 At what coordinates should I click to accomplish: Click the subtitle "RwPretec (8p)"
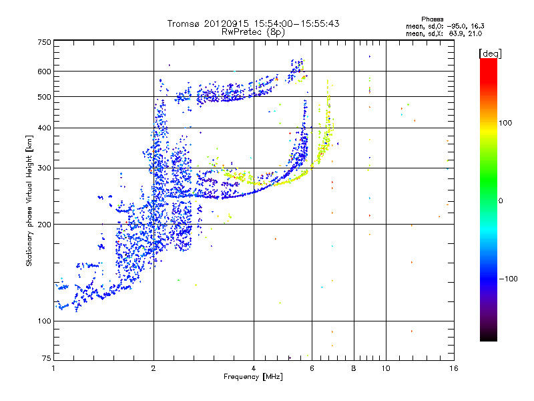tap(253, 32)
